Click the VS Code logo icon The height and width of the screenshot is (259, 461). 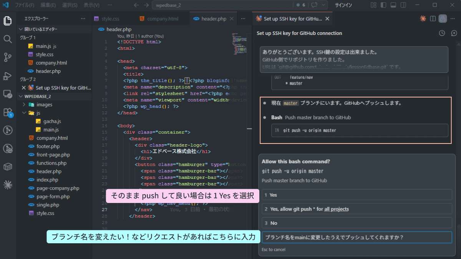pos(6,5)
